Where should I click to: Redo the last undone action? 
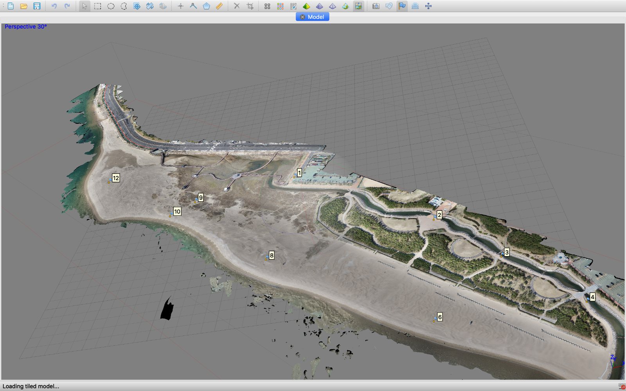(67, 6)
